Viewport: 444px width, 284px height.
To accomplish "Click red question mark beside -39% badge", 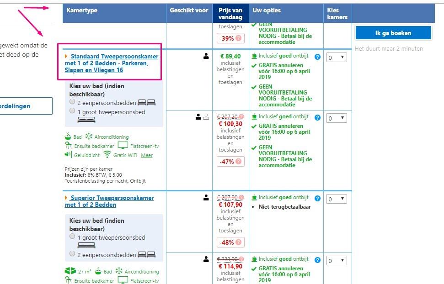I will 239,38.
